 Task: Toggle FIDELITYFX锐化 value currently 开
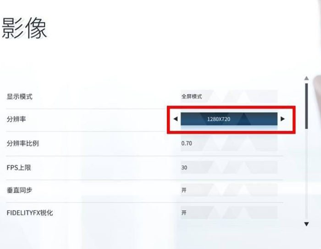229,213
